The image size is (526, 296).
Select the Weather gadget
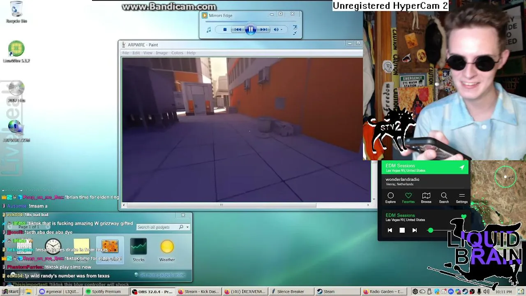click(167, 250)
